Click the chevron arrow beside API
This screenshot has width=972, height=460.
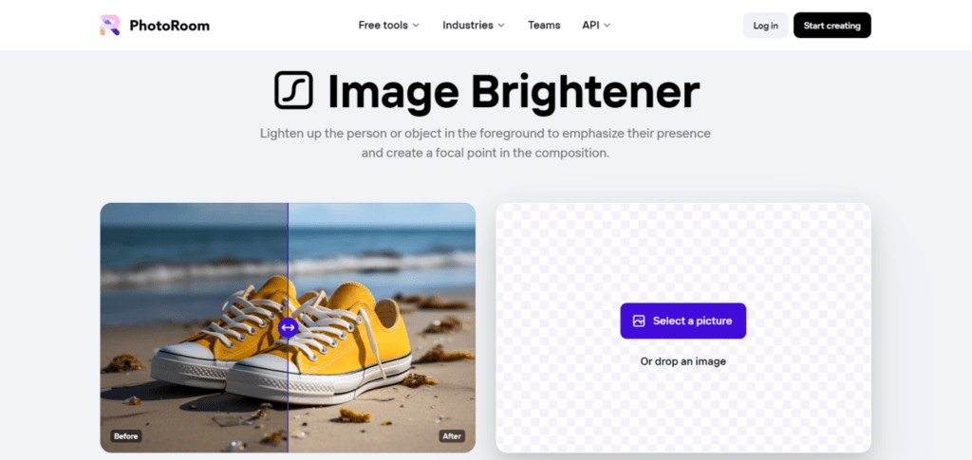[607, 26]
